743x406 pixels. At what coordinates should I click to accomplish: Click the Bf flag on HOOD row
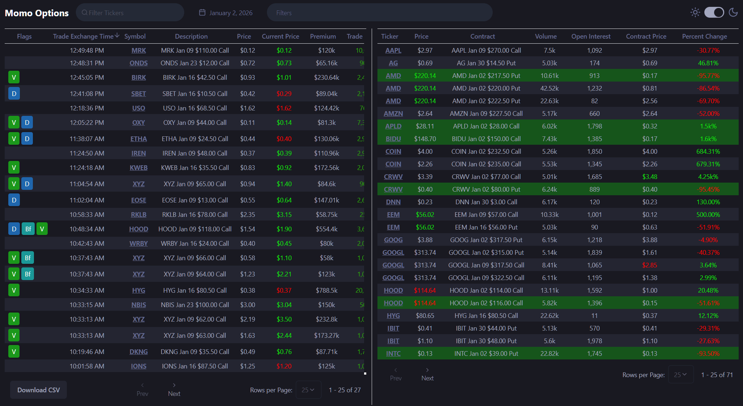coord(28,229)
